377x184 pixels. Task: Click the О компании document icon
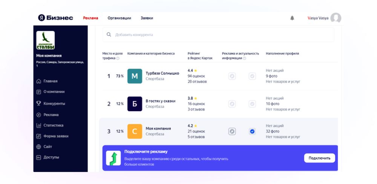[x=38, y=92]
